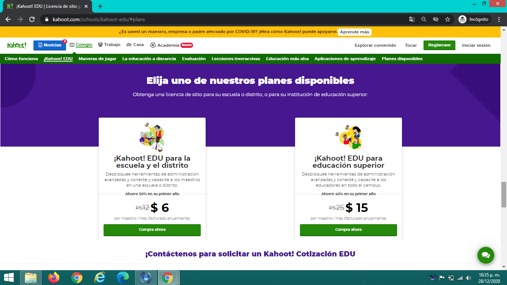This screenshot has height=285, width=507.
Task: Open Cómo funciona menu item
Action: pos(21,59)
